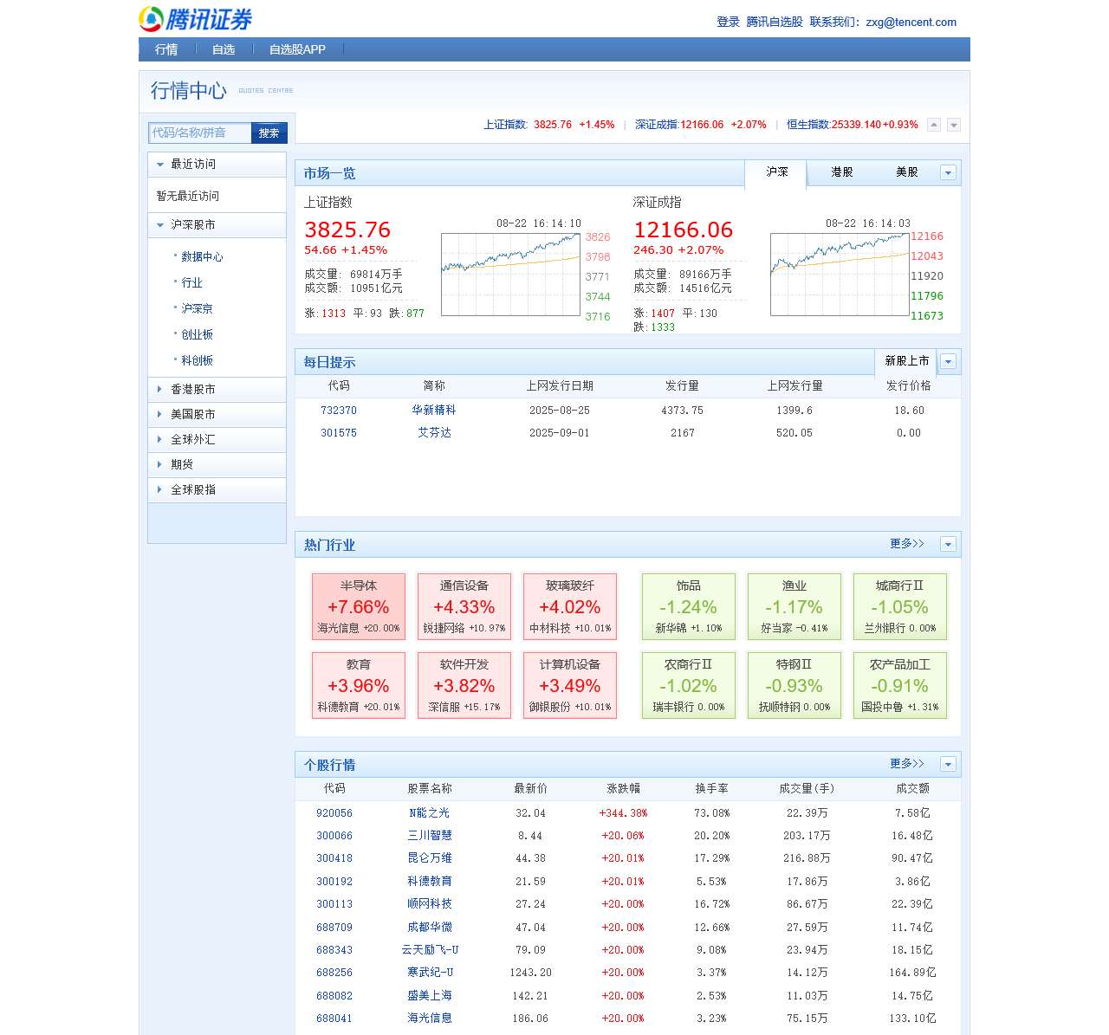1109x1035 pixels.
Task: Collapse the 个股行情 panel arrow
Action: pyautogui.click(x=948, y=765)
